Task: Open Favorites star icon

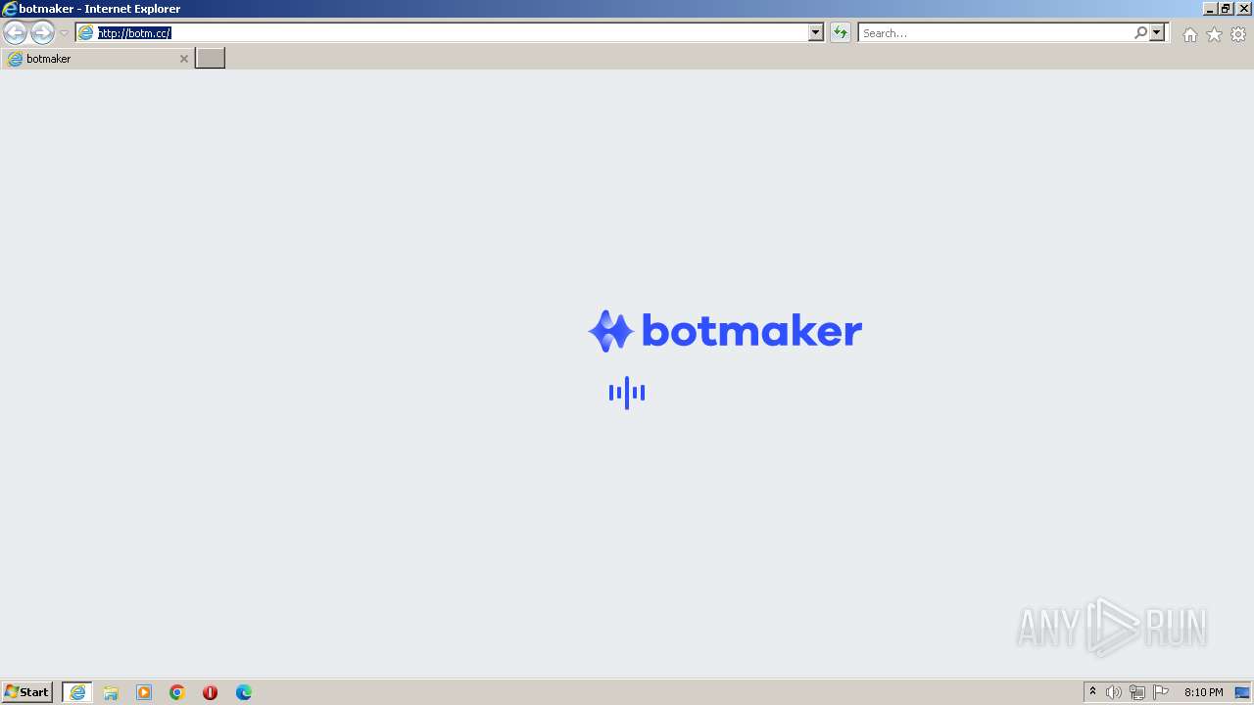Action: tap(1214, 34)
